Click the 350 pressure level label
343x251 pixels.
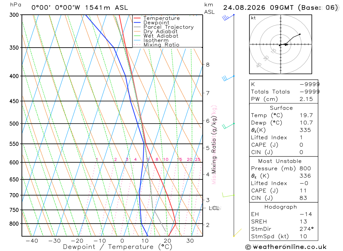pos(14,48)
